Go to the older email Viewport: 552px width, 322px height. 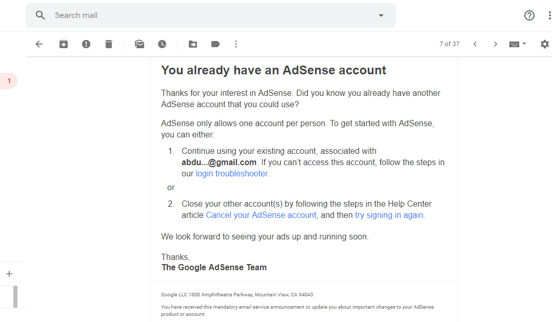point(496,44)
